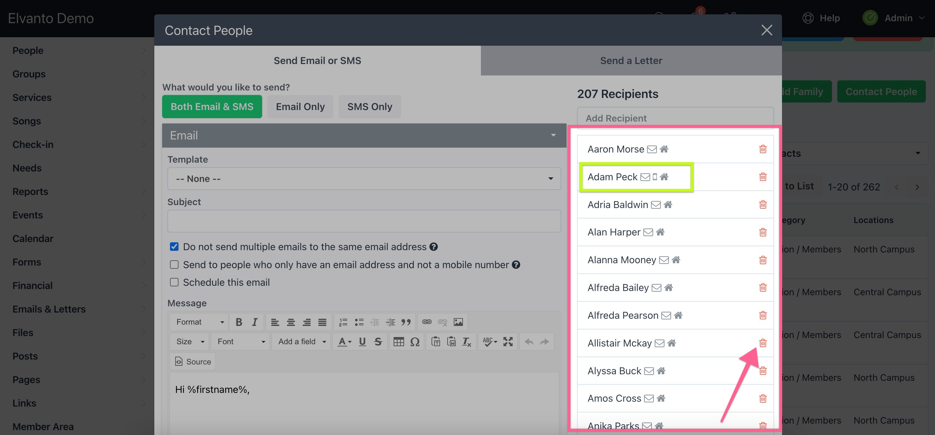Delete Alan Harper from recipients
The height and width of the screenshot is (435, 935).
pyautogui.click(x=763, y=232)
